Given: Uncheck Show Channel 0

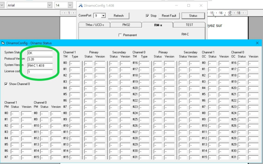Looking at the screenshot, I should tap(6, 84).
